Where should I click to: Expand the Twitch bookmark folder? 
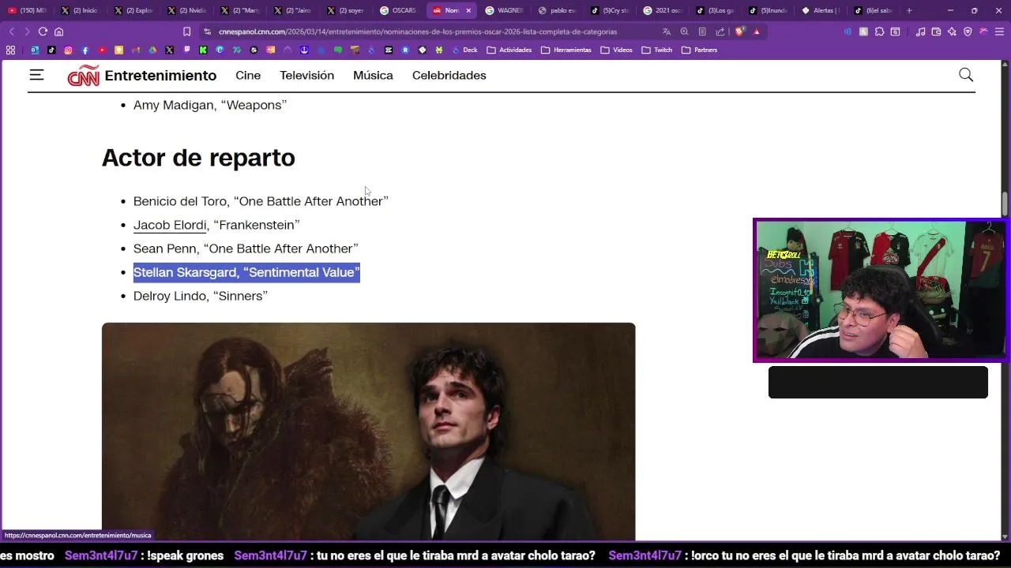point(657,50)
